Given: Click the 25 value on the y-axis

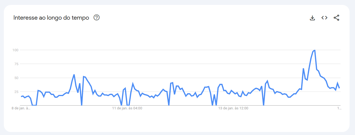Looking at the screenshot, I should coord(16,92).
